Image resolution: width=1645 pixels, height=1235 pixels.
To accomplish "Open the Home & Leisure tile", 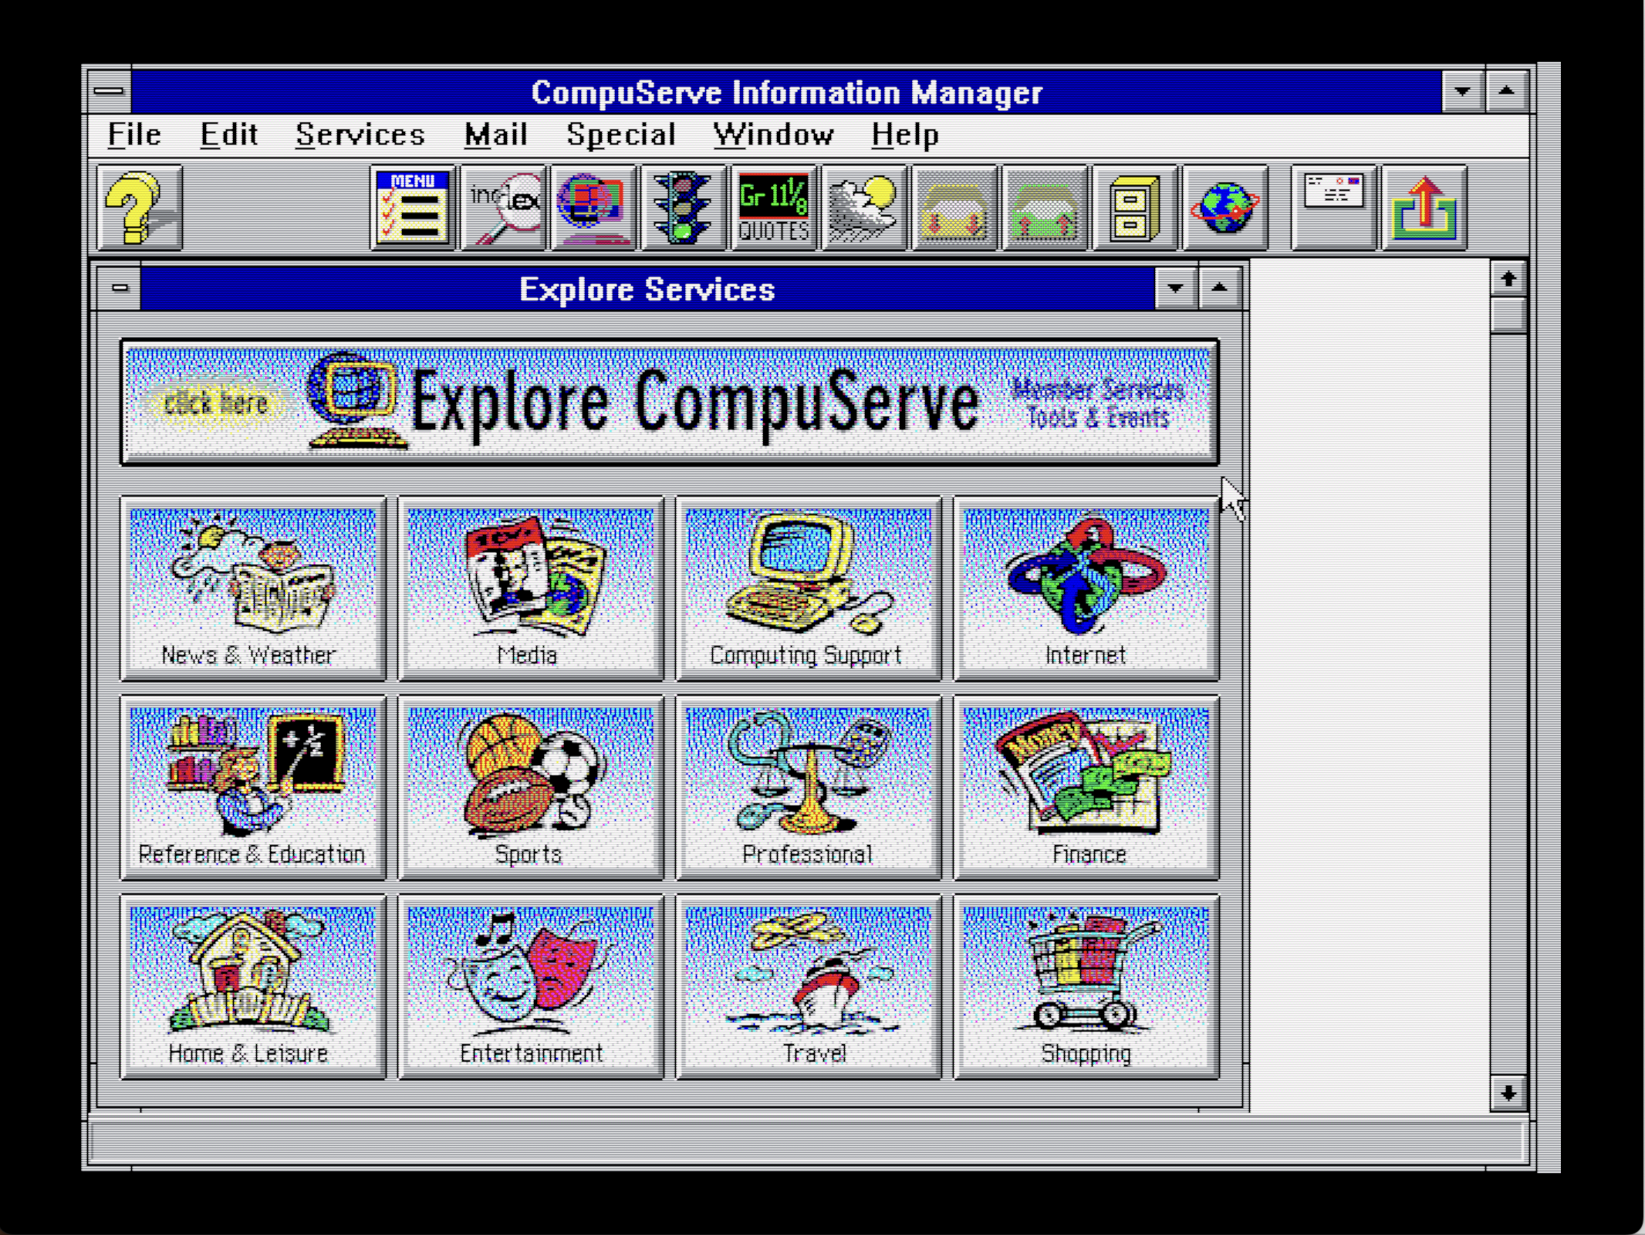I will [253, 986].
